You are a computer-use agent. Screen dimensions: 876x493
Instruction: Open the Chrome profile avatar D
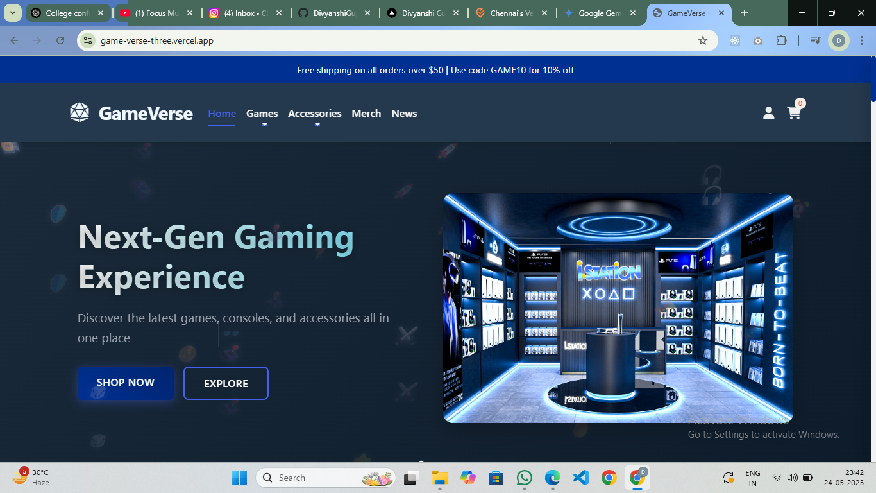pos(838,40)
